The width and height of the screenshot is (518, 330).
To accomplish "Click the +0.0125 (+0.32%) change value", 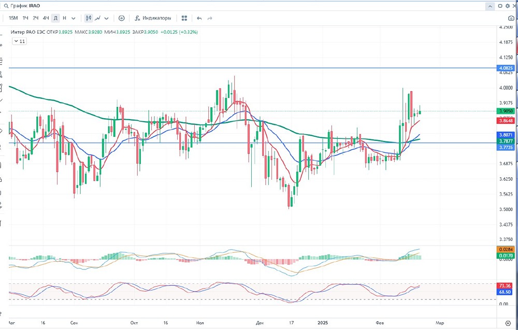I will pyautogui.click(x=179, y=32).
